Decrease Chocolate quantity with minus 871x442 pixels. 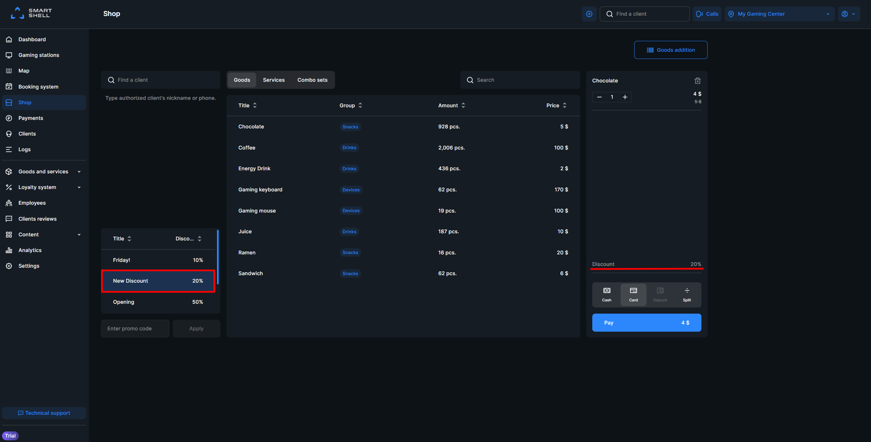click(599, 97)
